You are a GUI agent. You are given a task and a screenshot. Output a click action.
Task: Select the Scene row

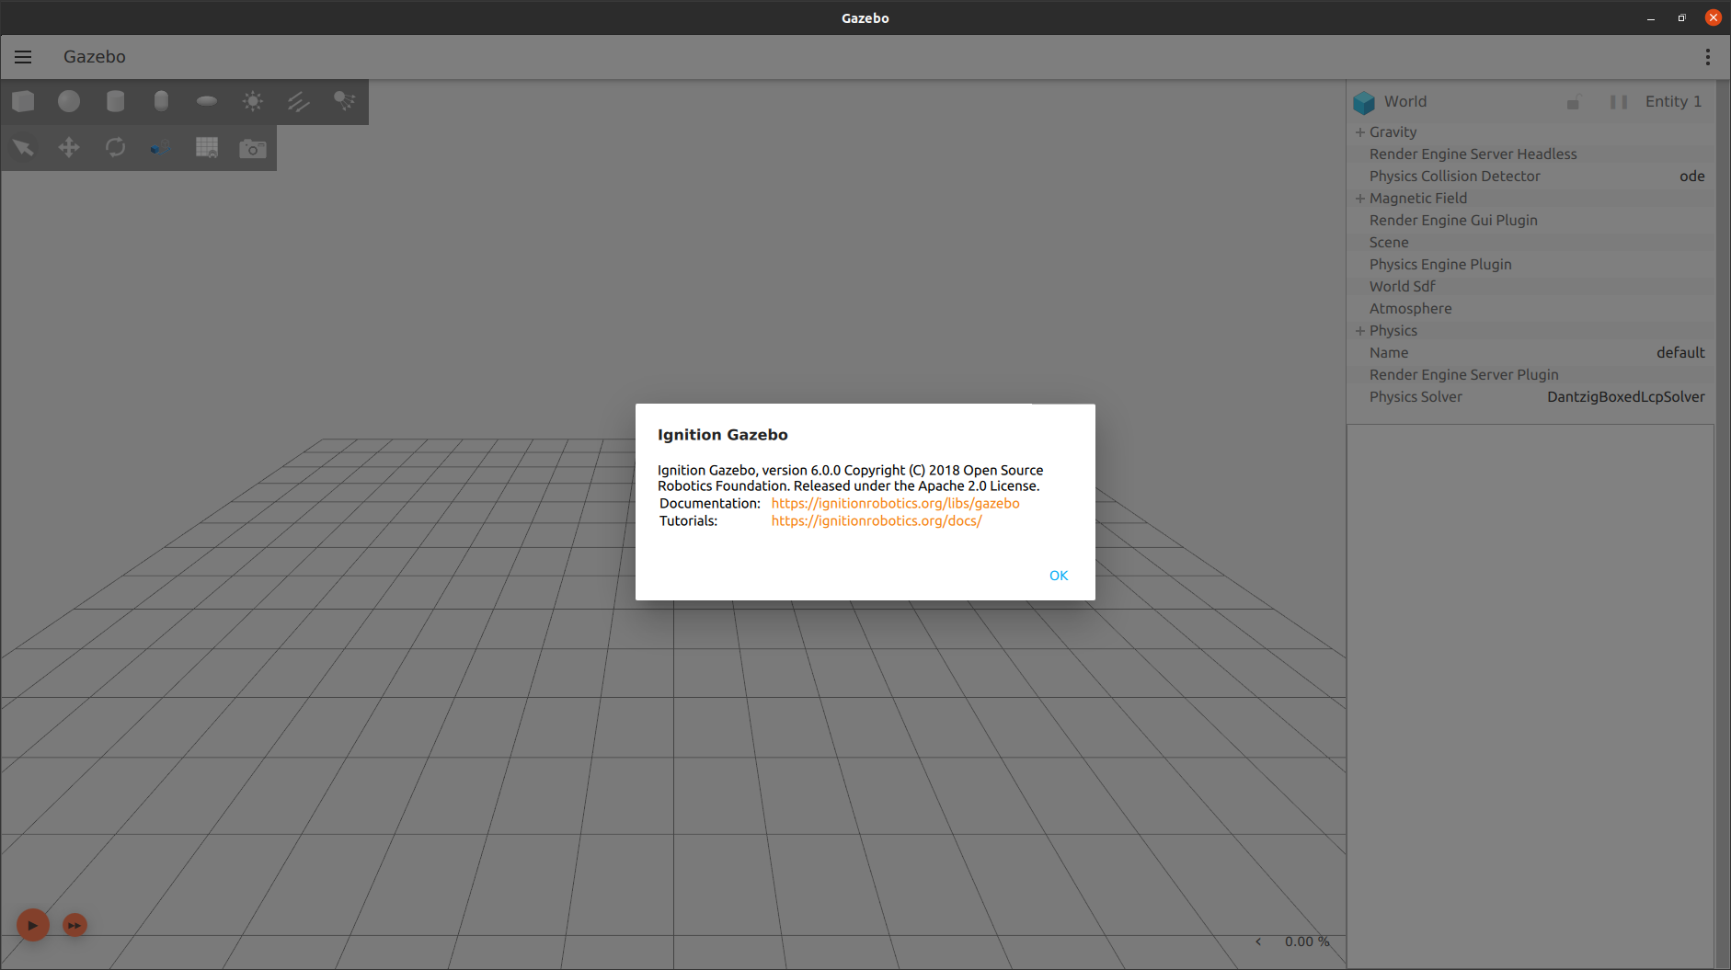(1530, 243)
